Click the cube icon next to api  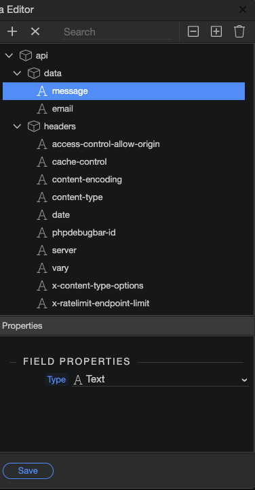(x=26, y=56)
